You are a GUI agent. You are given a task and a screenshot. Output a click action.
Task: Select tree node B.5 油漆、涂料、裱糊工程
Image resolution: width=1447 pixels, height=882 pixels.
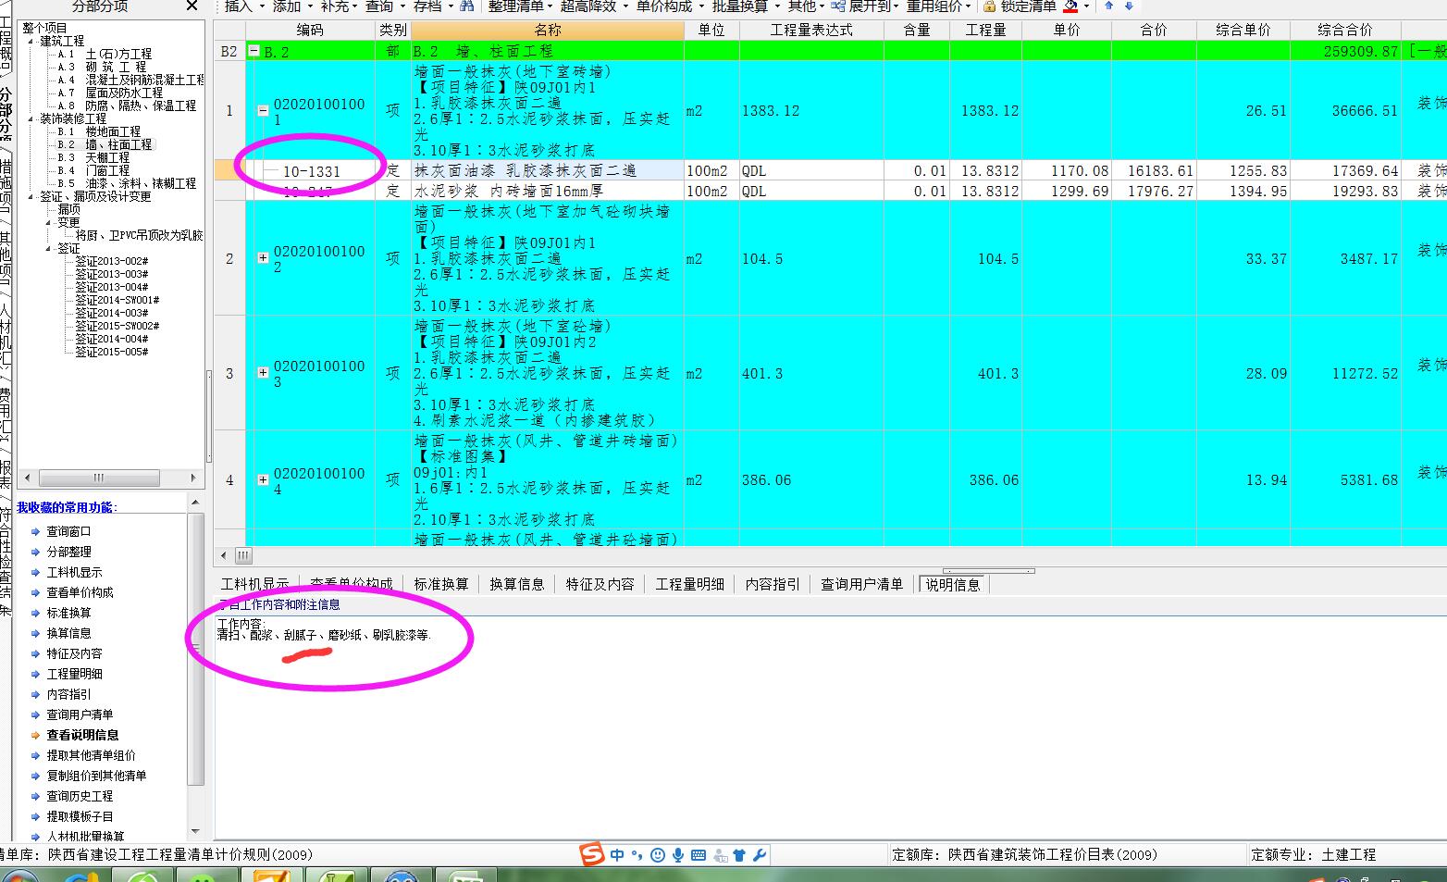(x=127, y=183)
